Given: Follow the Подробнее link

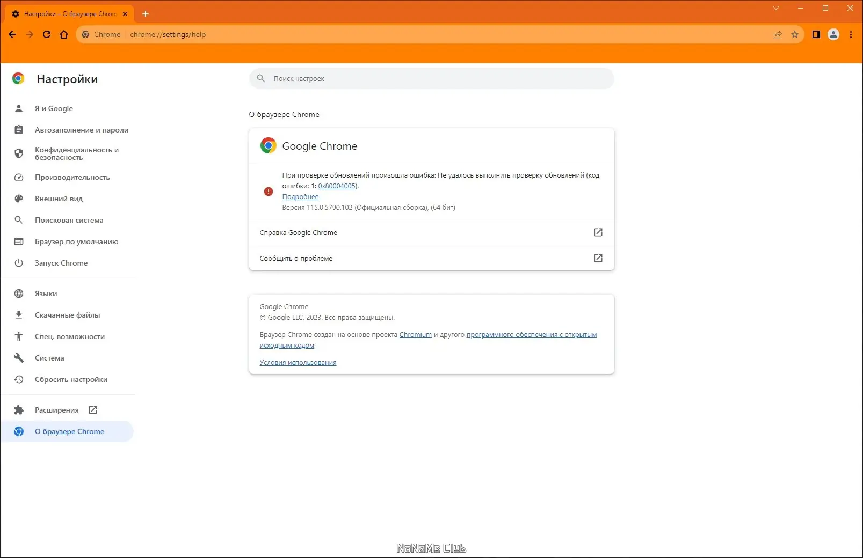Looking at the screenshot, I should pyautogui.click(x=300, y=197).
